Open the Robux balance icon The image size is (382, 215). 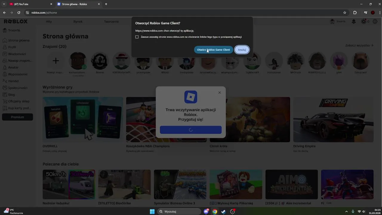363,21
